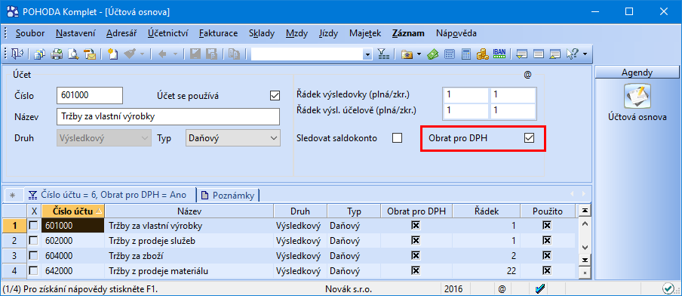Open the Záznam menu
Image resolution: width=682 pixels, height=296 pixels.
[408, 33]
